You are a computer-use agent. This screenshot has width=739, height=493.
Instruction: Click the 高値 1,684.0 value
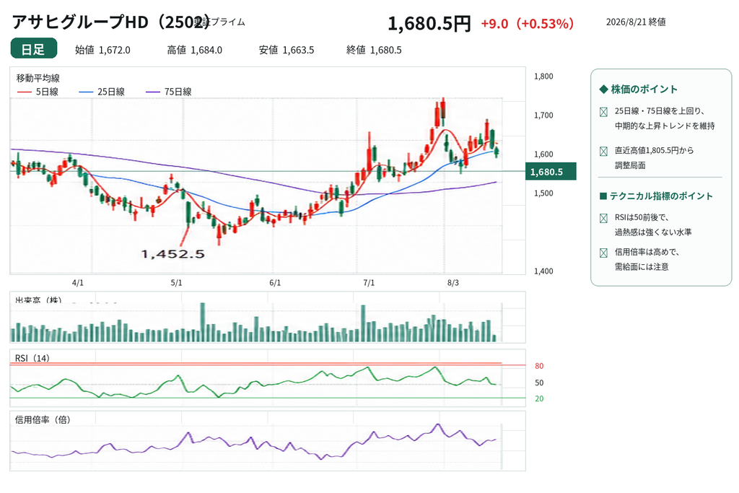pyautogui.click(x=195, y=50)
